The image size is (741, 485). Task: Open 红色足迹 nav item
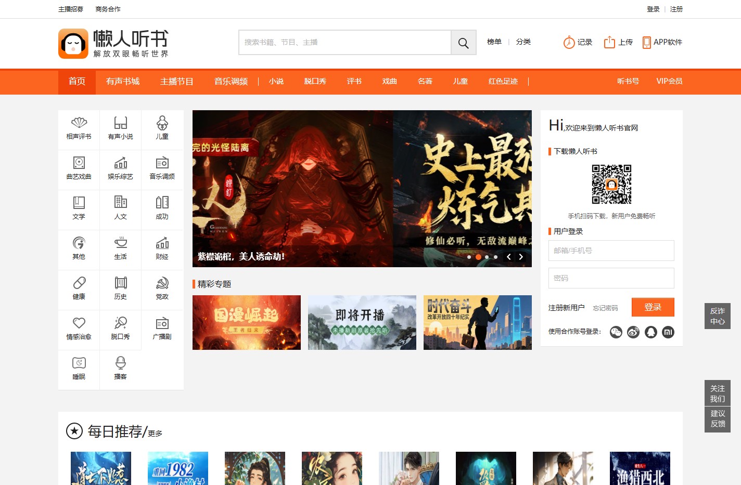503,82
